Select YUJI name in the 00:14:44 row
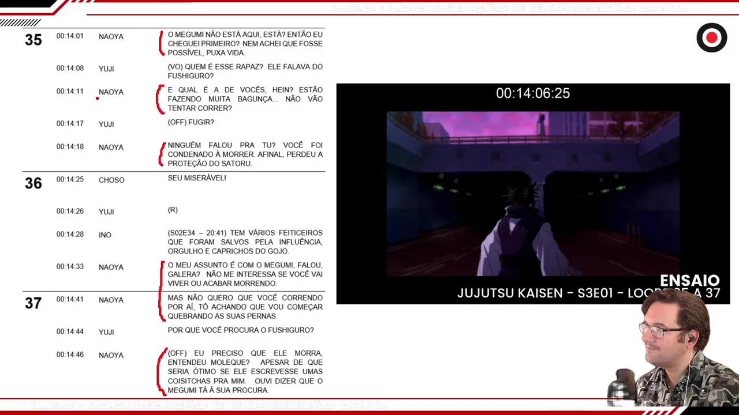Viewport: 739px width, 415px height. (x=106, y=332)
